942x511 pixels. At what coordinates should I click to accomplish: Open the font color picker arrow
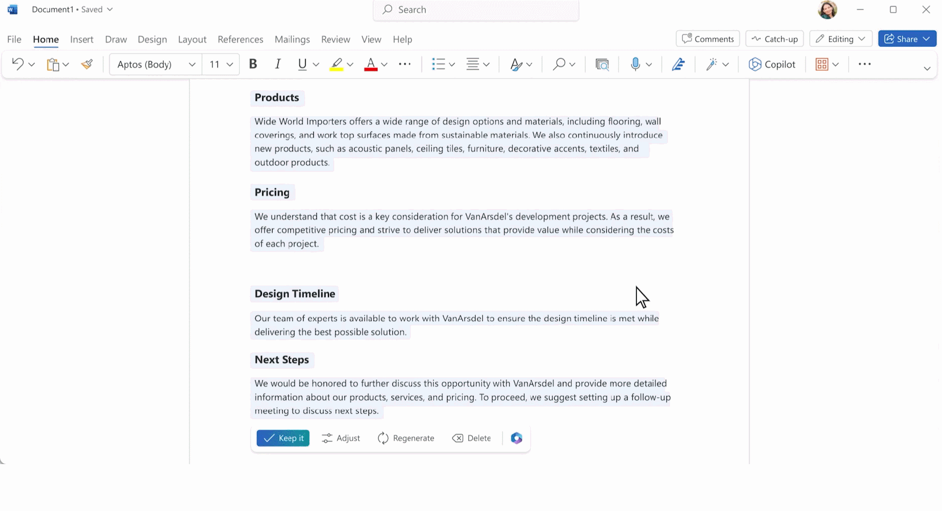[x=384, y=64]
